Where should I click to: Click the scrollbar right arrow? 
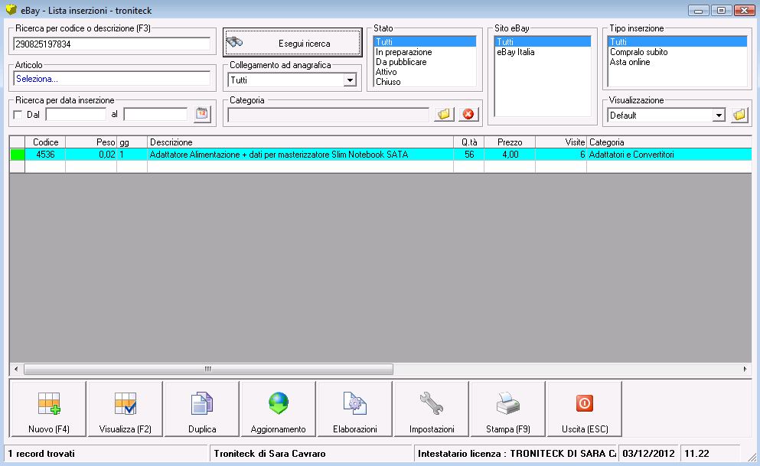[745, 369]
